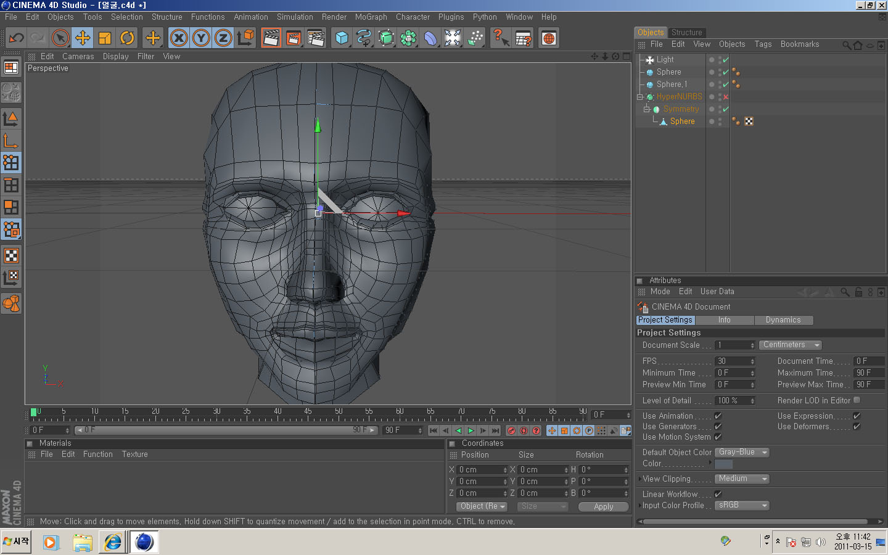Open Default Object Color Gray-Blue dropdown

coord(742,453)
